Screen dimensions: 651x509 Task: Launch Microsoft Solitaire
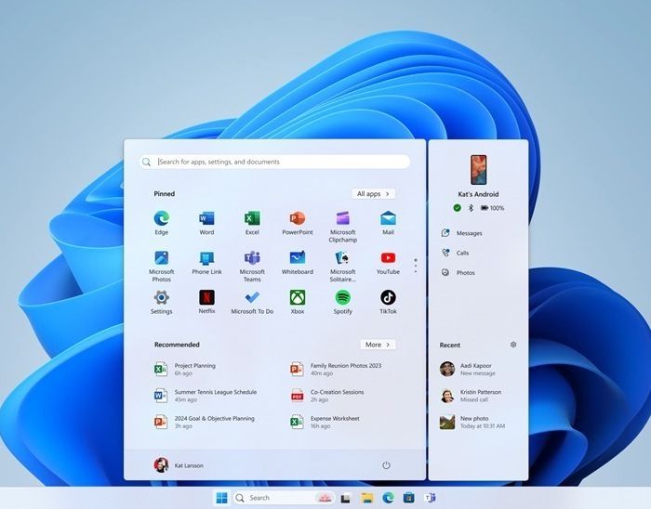tap(342, 266)
